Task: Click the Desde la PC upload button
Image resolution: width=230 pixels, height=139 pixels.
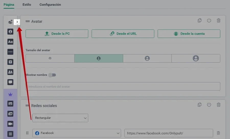Action: 57,34
